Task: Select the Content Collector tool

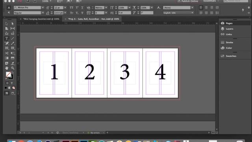Action: (x=7, y=33)
